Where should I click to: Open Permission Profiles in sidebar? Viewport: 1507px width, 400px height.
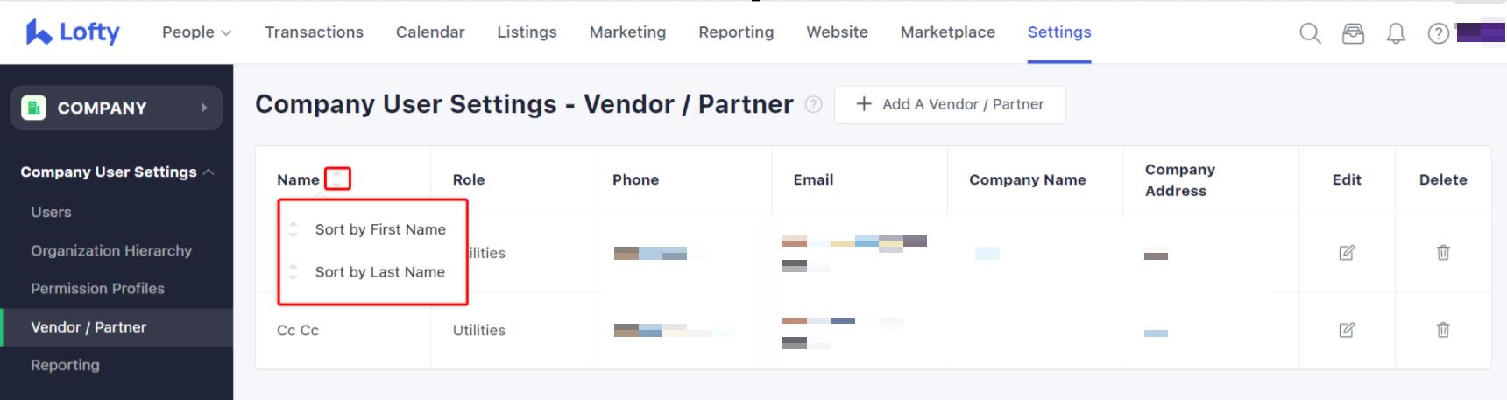(x=97, y=289)
